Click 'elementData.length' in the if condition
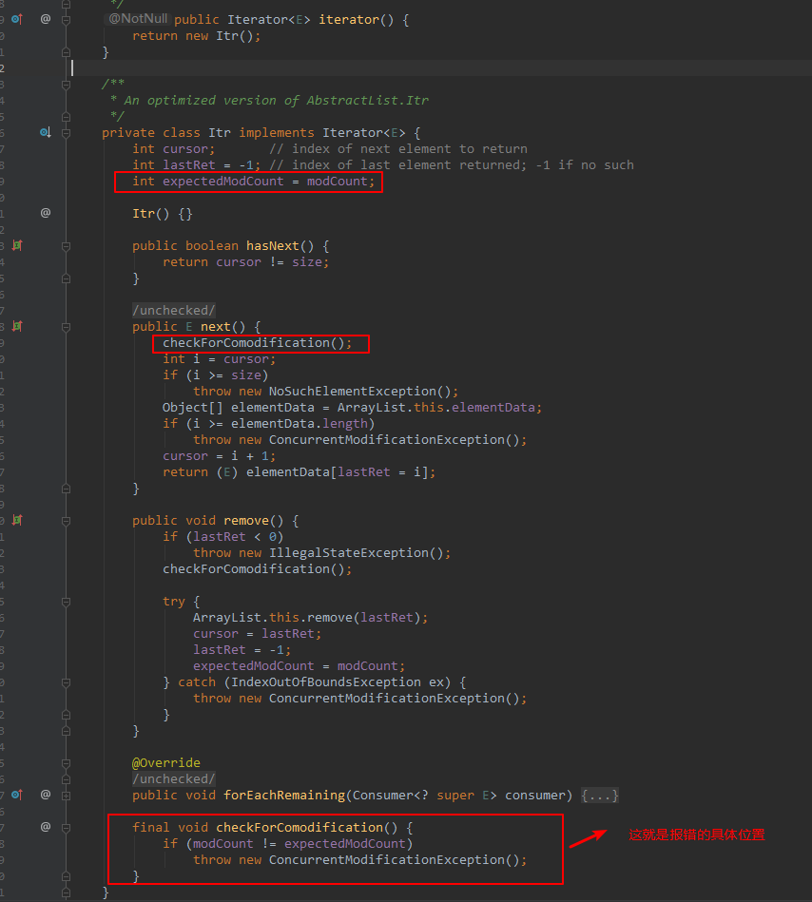This screenshot has height=902, width=812. (300, 423)
